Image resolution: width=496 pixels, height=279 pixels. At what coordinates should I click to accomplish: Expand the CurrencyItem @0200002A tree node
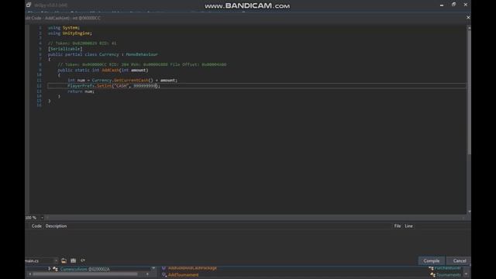point(50,269)
